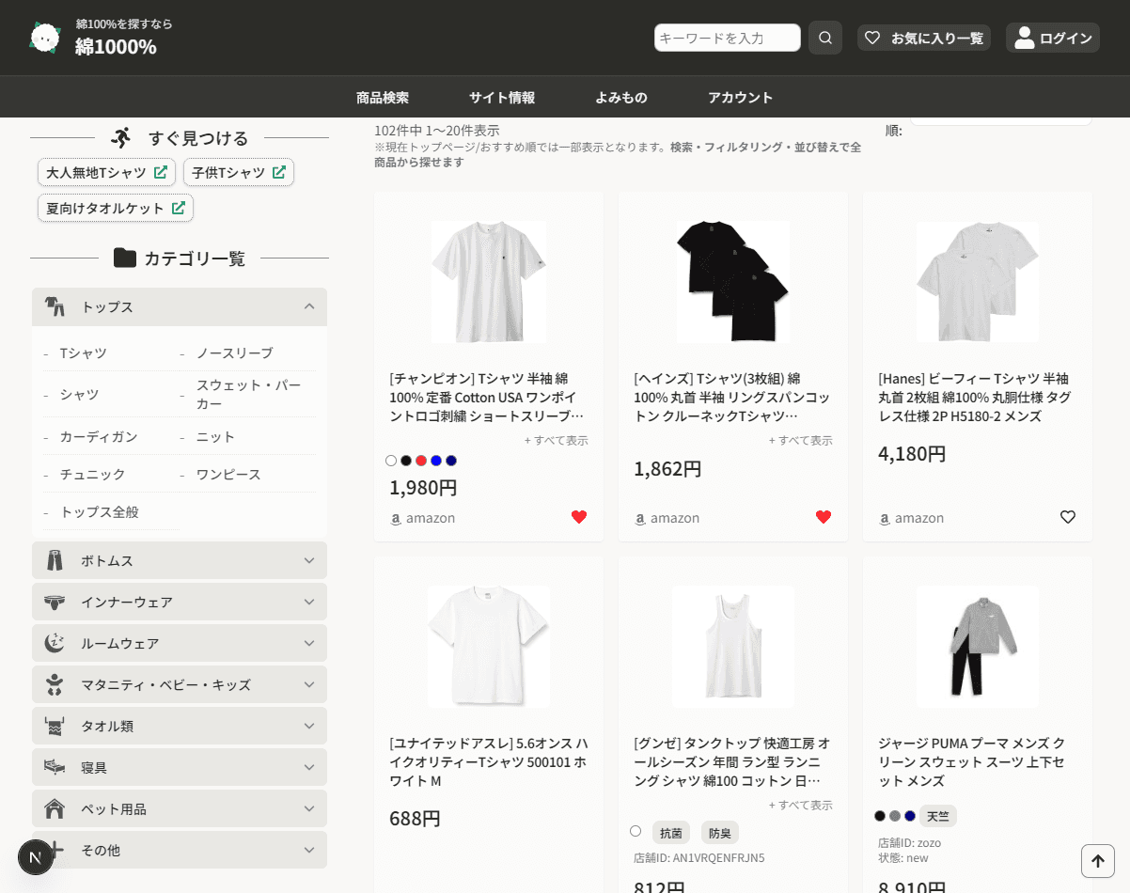Open the 商品検索 menu
The image size is (1130, 893).
click(383, 97)
